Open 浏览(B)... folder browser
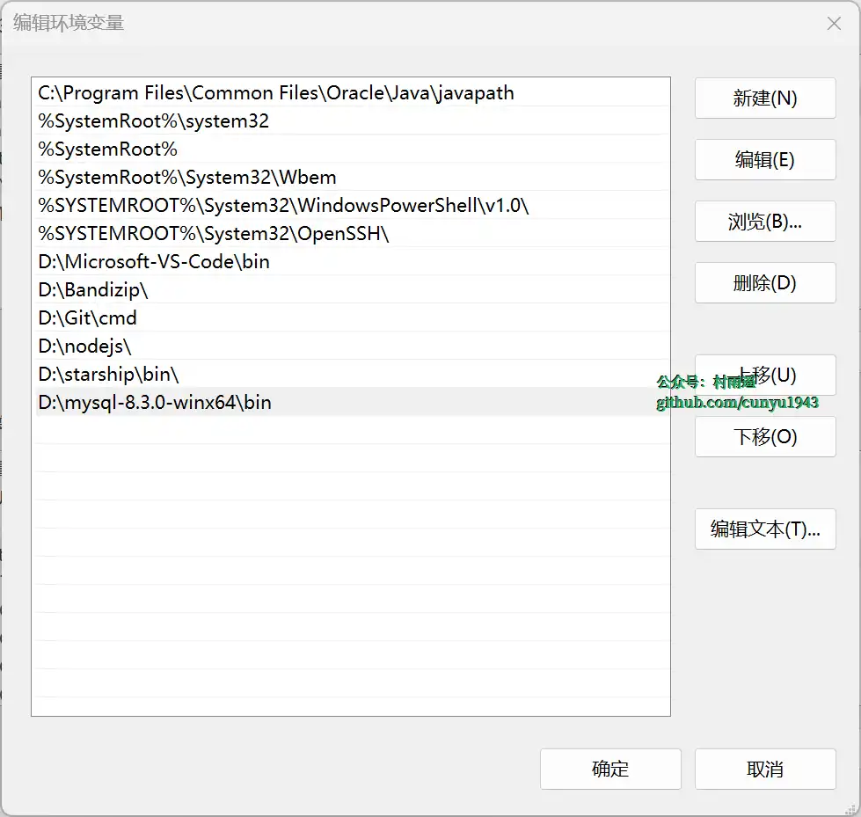The image size is (861, 817). click(x=764, y=222)
